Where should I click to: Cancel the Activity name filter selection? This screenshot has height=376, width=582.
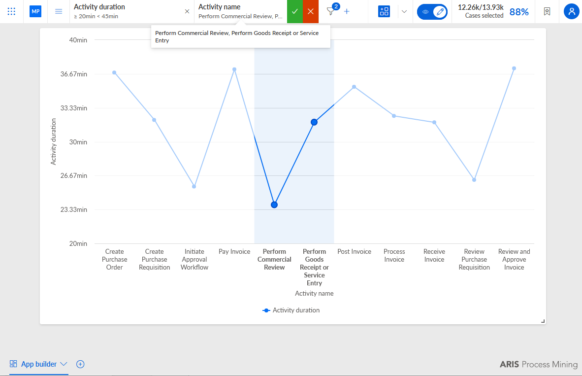(x=311, y=11)
